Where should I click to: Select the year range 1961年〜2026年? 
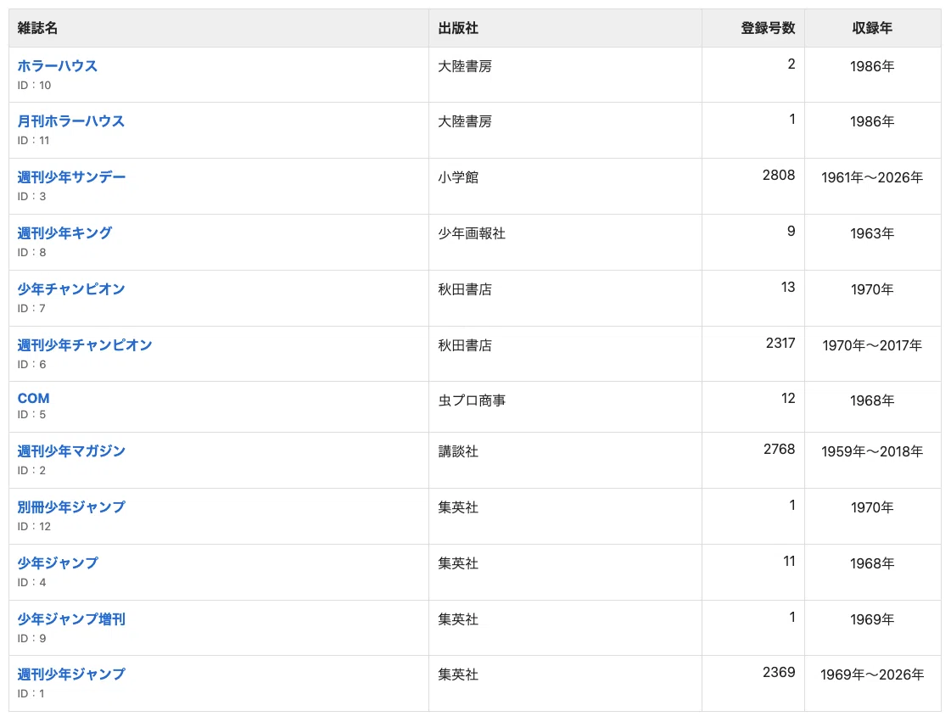click(x=872, y=177)
